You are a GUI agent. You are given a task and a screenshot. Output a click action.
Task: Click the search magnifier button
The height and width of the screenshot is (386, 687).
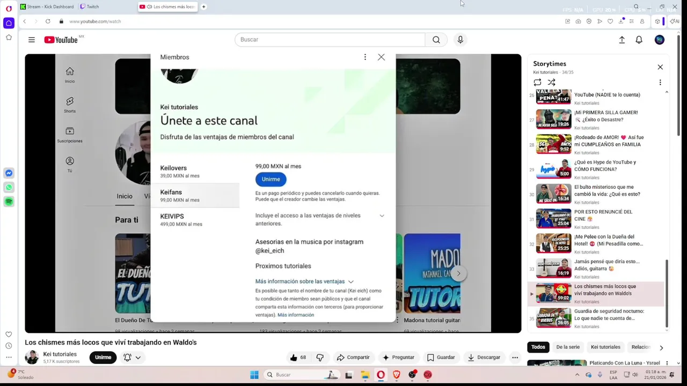coord(436,40)
